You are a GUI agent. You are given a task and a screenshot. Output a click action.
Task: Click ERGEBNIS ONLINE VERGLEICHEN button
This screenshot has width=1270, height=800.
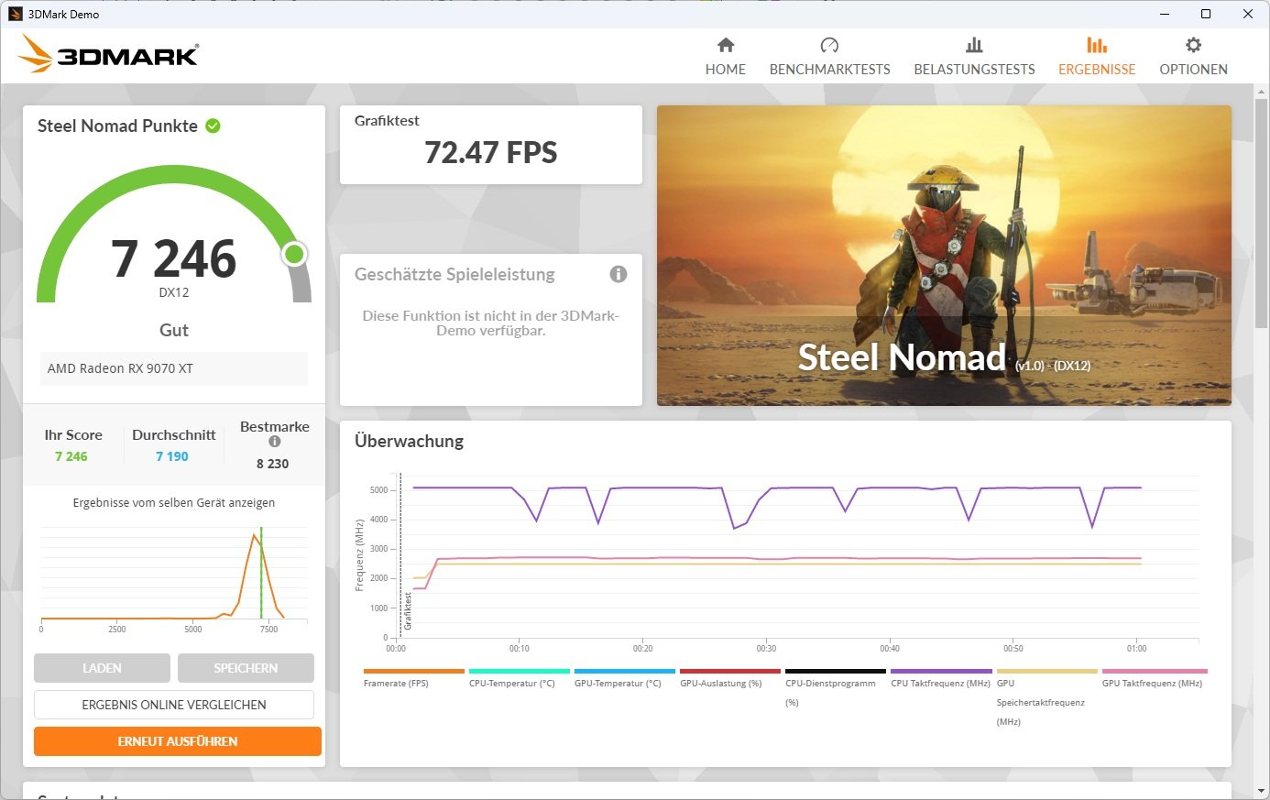coord(174,705)
